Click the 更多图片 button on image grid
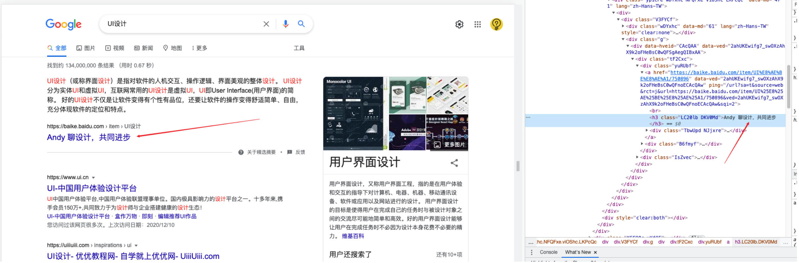The height and width of the screenshot is (263, 799). (450, 145)
